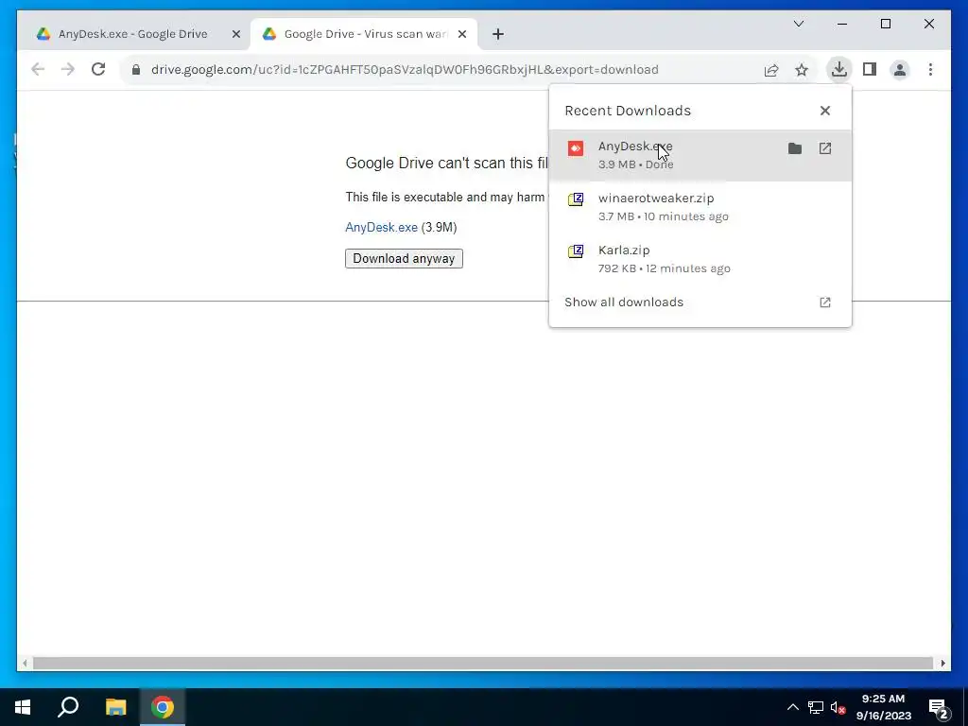Click the address bar URL
Screen dimensions: 968x726
pos(405,70)
